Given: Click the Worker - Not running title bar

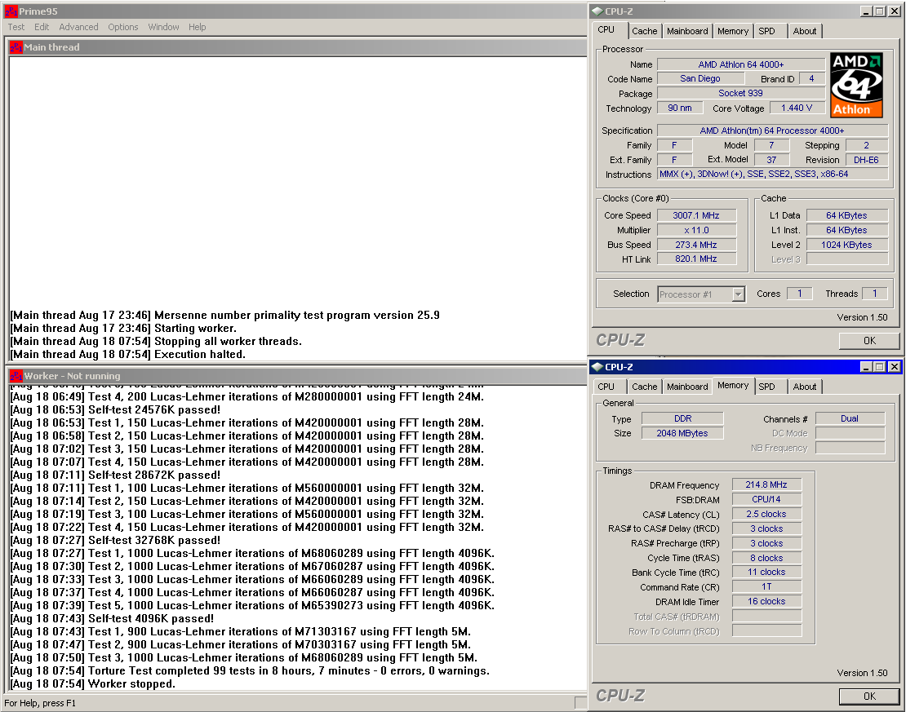Looking at the screenshot, I should [298, 376].
